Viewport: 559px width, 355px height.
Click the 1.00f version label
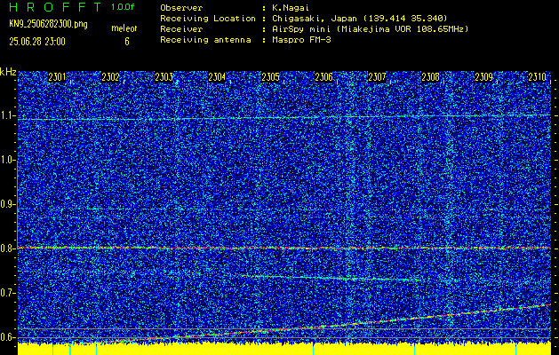(x=123, y=7)
